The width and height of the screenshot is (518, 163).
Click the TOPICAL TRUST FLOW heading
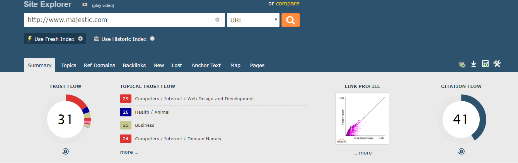pyautogui.click(x=148, y=86)
